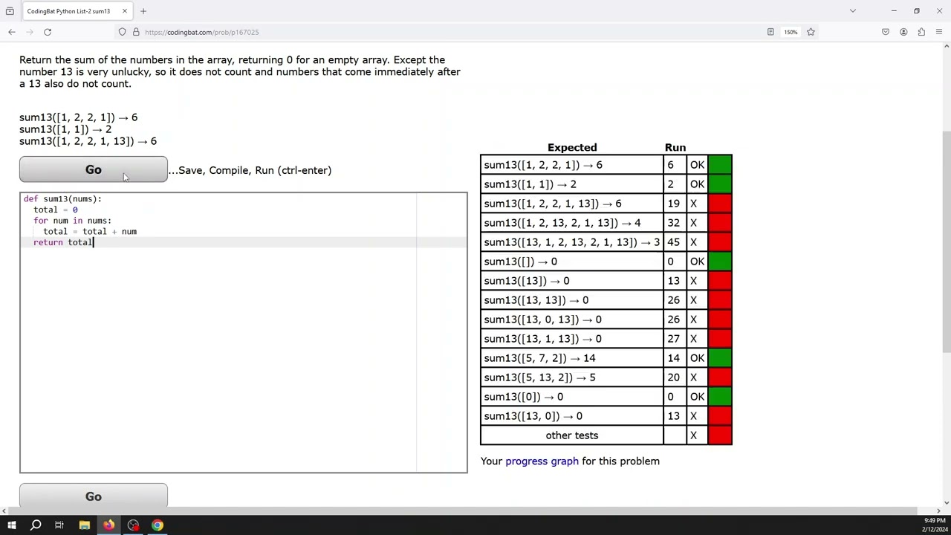Open the tracking protection shield panel

pos(123,32)
